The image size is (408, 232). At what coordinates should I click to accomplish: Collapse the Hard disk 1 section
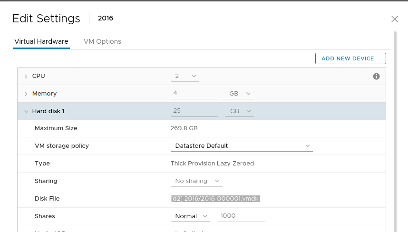pyautogui.click(x=26, y=111)
